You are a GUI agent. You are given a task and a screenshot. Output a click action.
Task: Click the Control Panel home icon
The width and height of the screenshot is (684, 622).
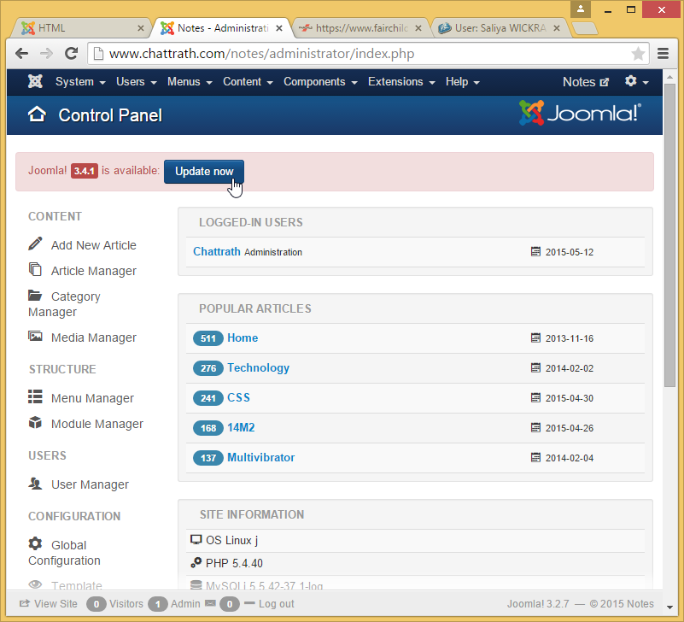click(x=37, y=114)
